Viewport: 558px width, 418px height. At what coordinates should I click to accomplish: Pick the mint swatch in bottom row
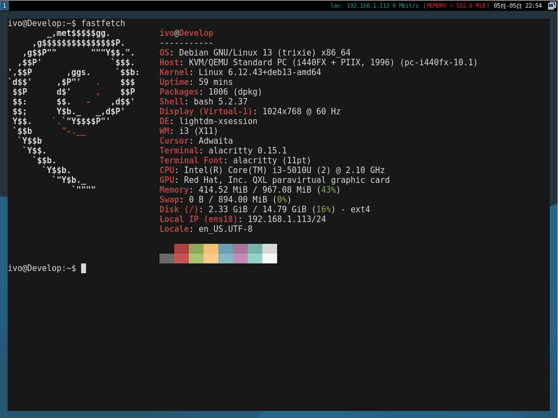tap(255, 259)
